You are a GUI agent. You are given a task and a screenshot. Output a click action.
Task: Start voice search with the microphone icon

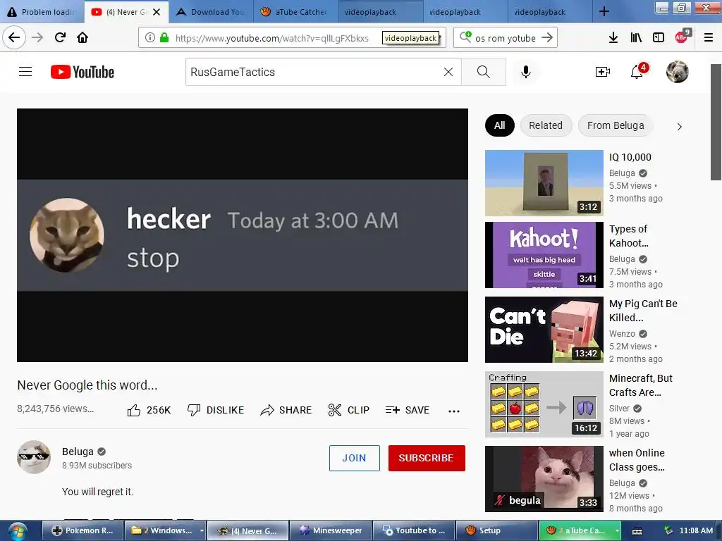coord(526,72)
